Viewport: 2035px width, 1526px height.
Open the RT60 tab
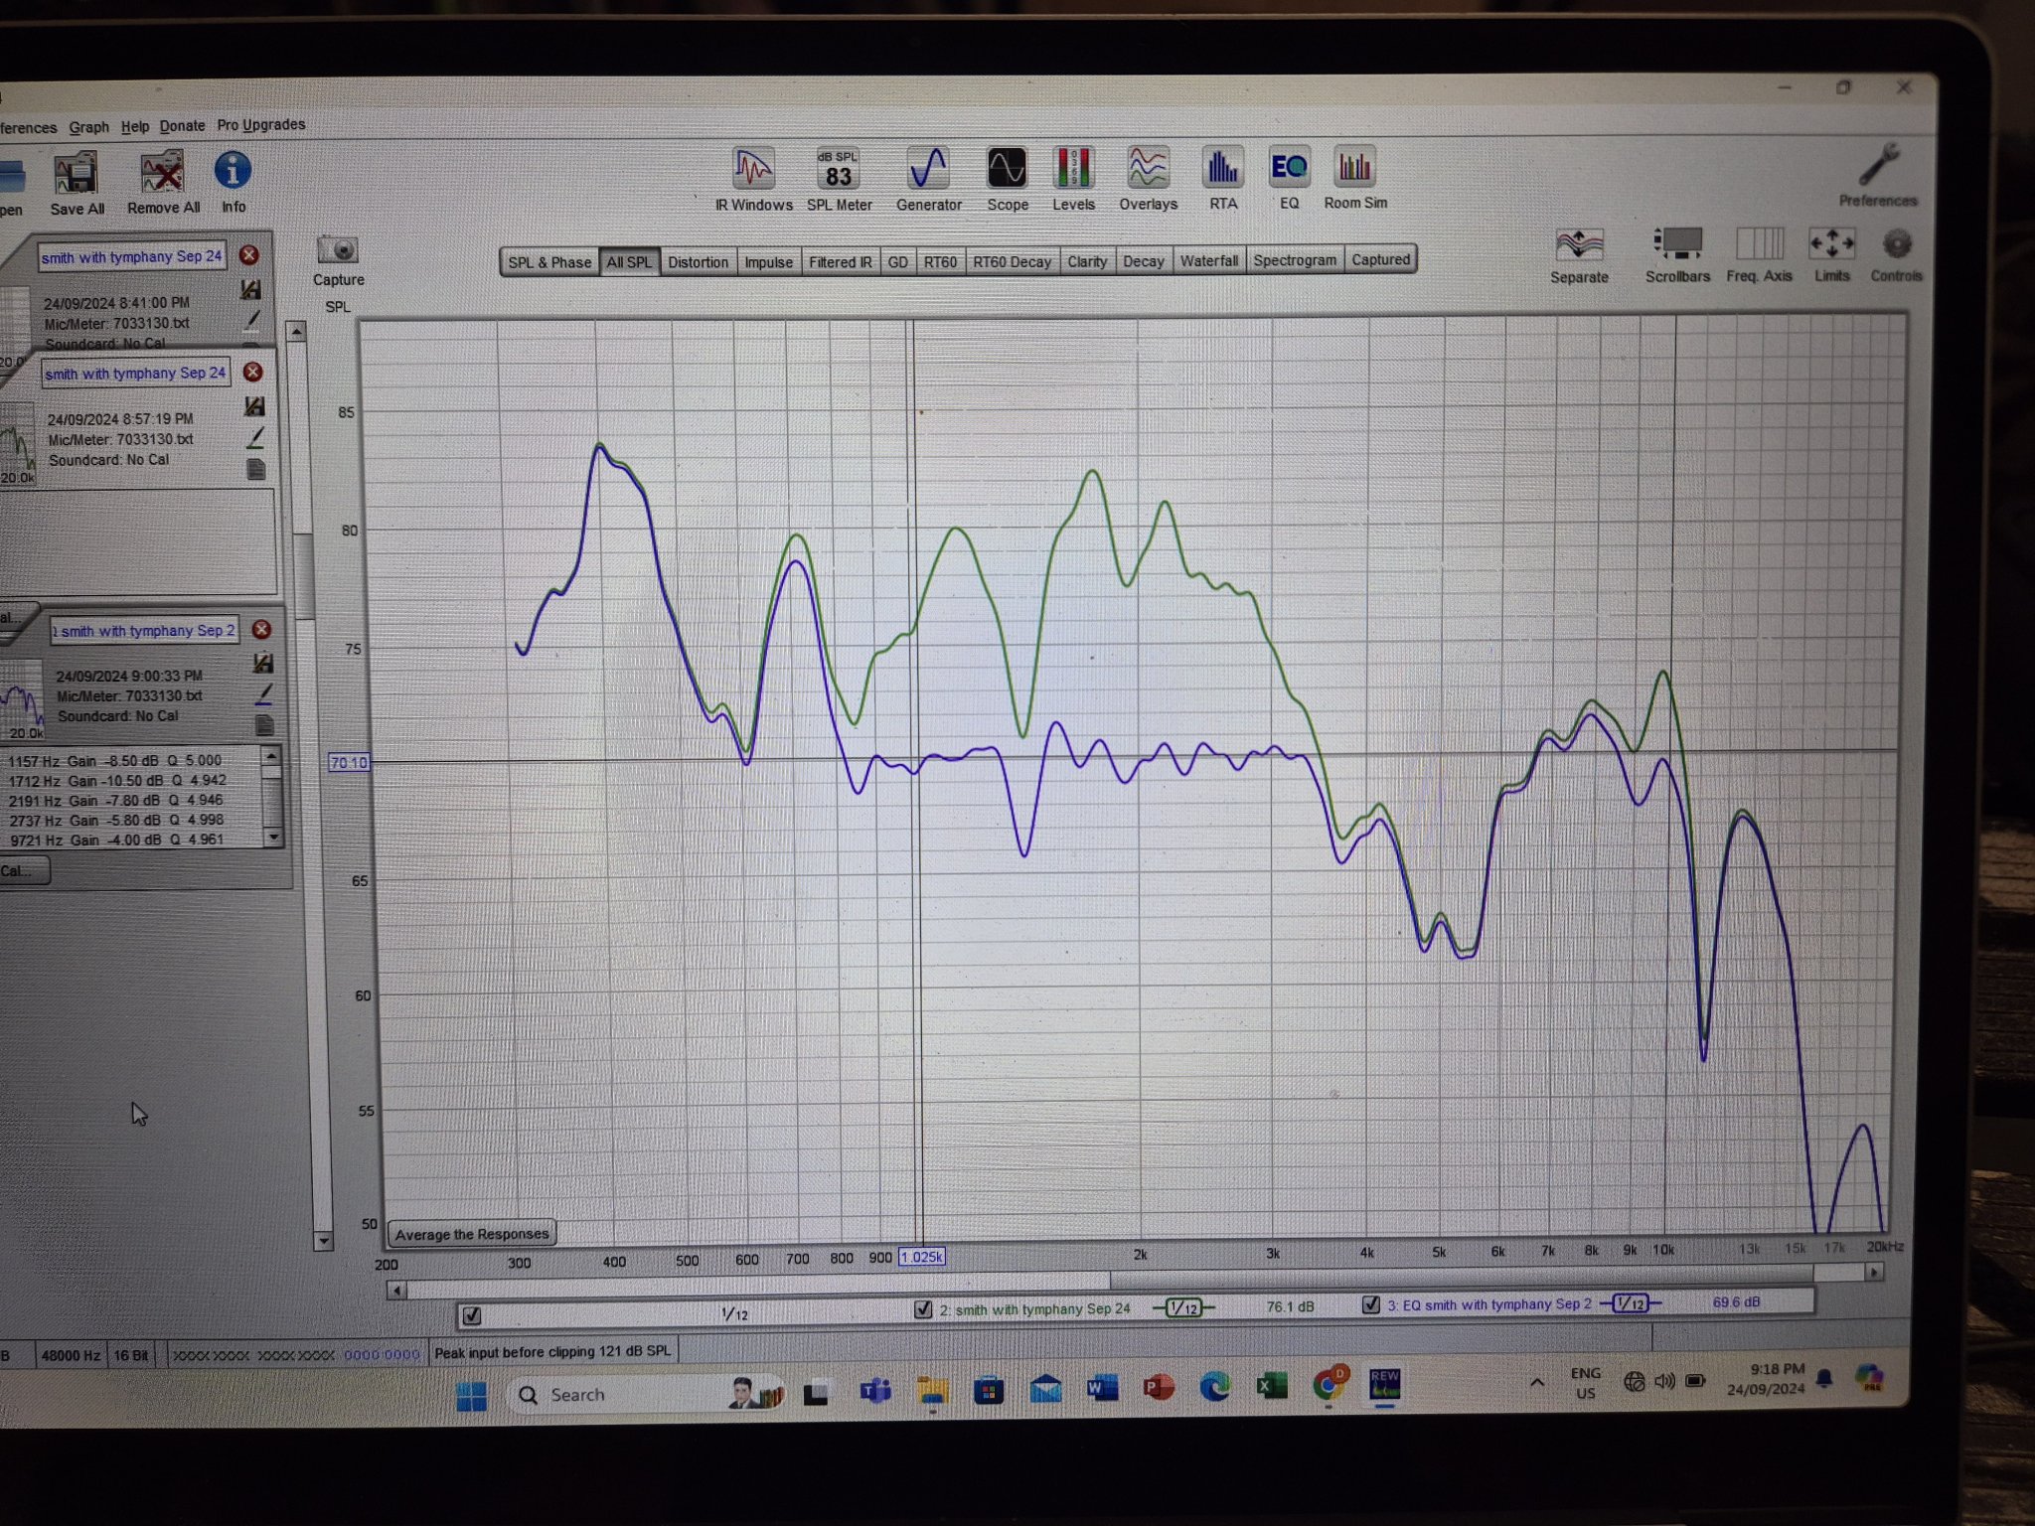(x=940, y=262)
